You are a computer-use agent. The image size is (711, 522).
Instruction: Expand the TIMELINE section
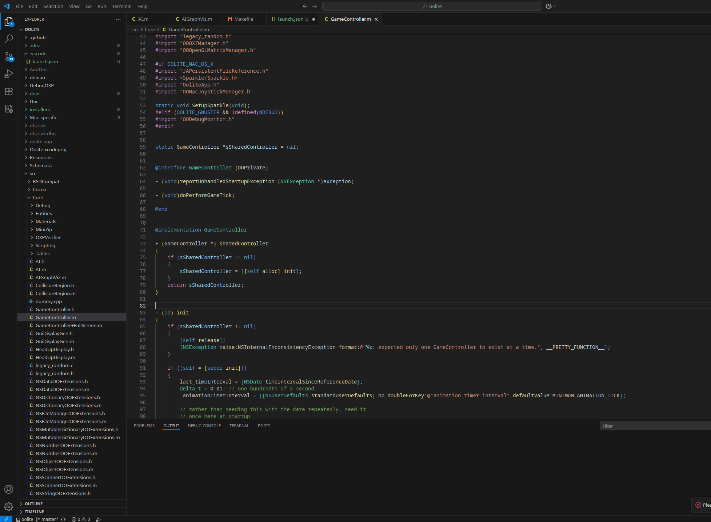34,512
